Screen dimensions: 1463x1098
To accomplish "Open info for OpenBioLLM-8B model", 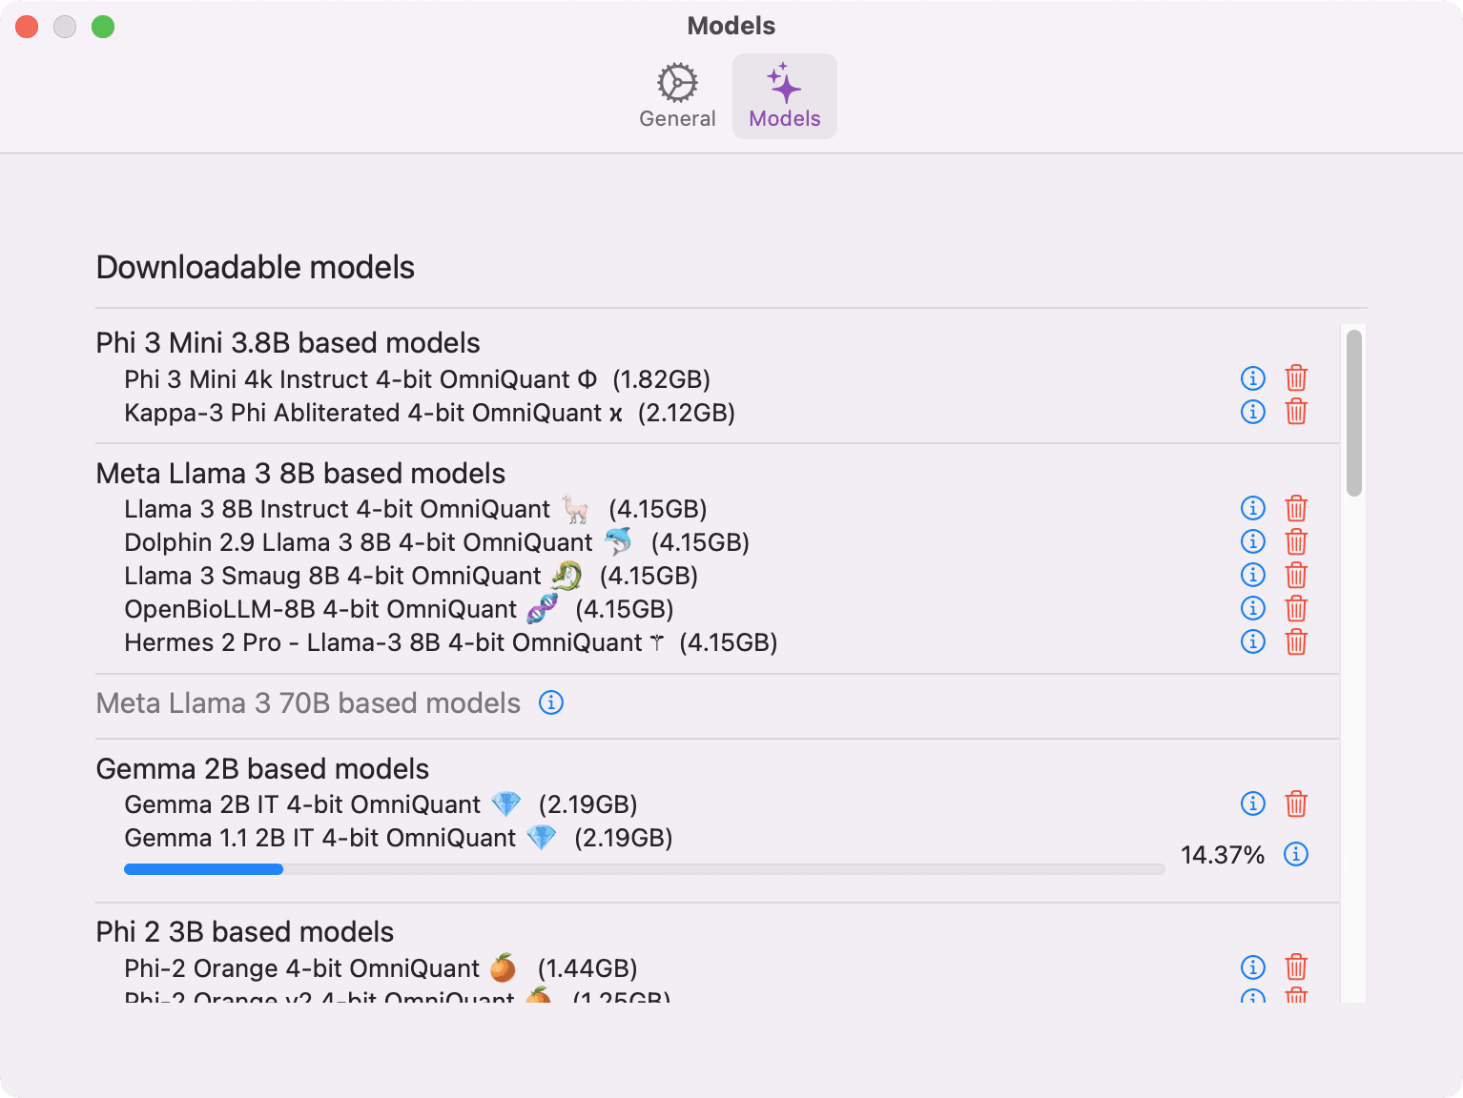I will 1252,608.
